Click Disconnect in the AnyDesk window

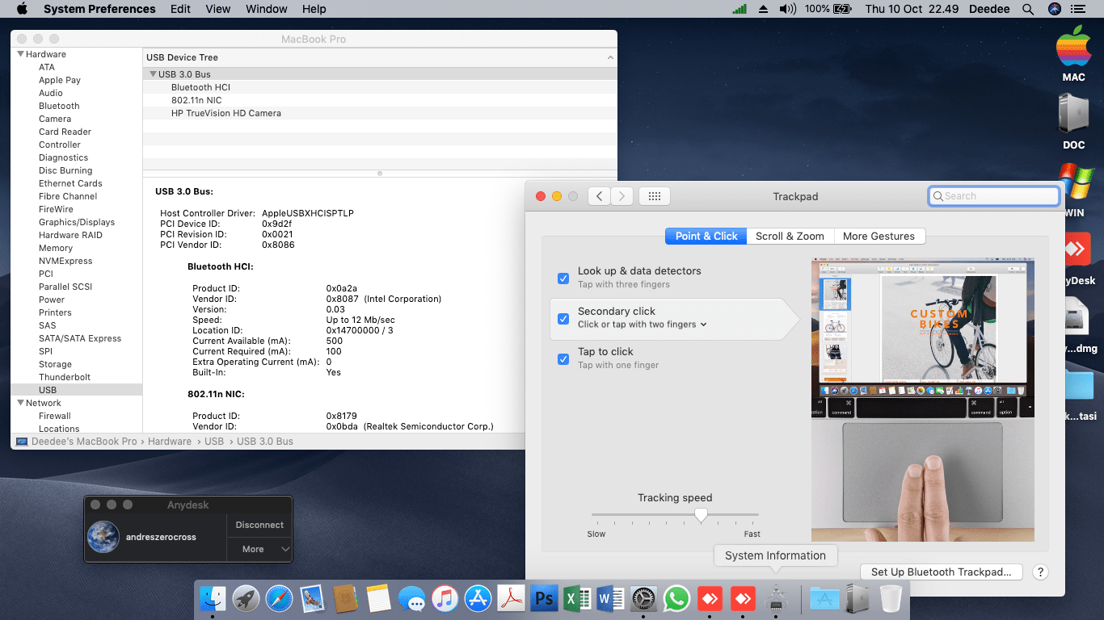pos(259,525)
